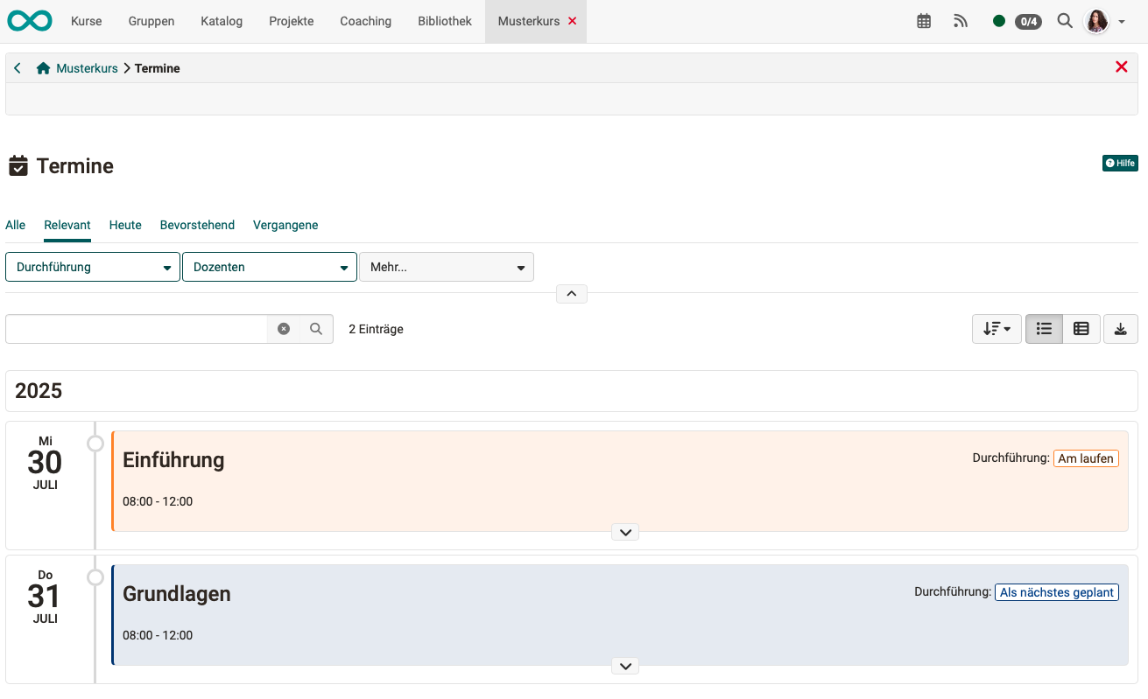Click the Hilfe button

pos(1120,163)
